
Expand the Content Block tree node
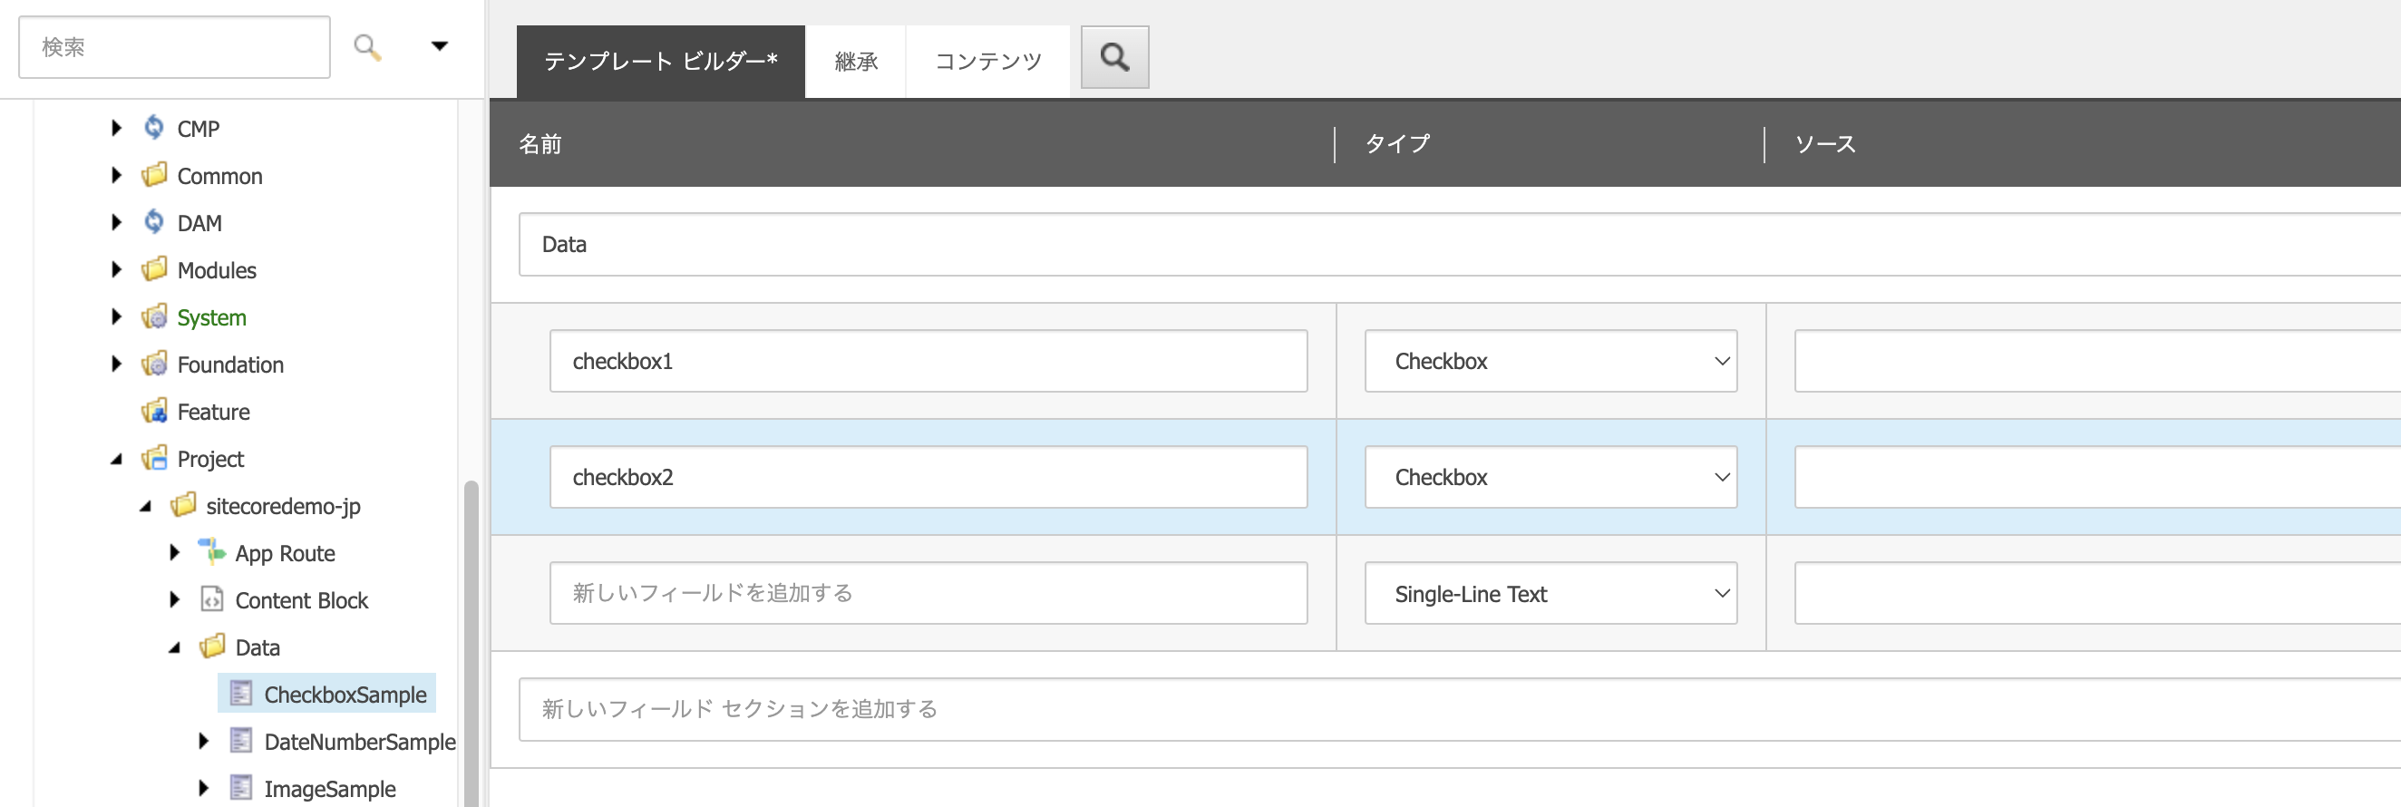(x=174, y=599)
